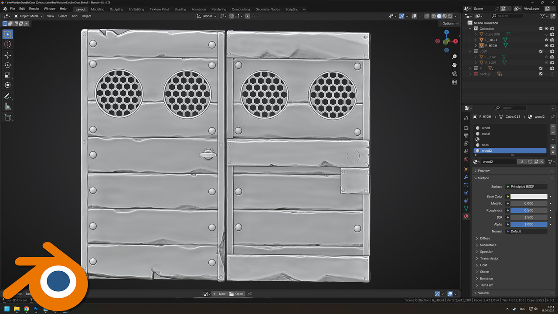558x314 pixels.
Task: Click the camera view icon in viewport
Action: 454,74
